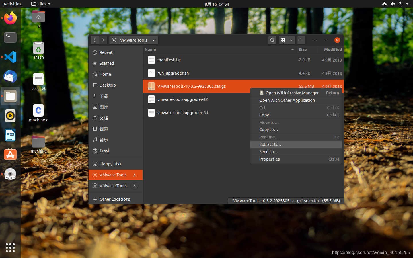Open the Activities overview
The image size is (413, 258).
(x=12, y=4)
